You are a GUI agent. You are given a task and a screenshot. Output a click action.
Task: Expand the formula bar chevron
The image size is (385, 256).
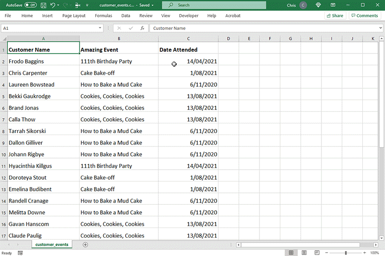pyautogui.click(x=380, y=28)
